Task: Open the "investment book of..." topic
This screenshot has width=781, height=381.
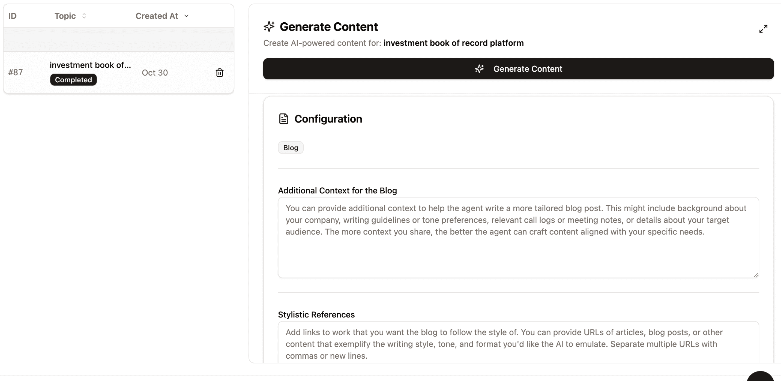Action: pos(90,65)
